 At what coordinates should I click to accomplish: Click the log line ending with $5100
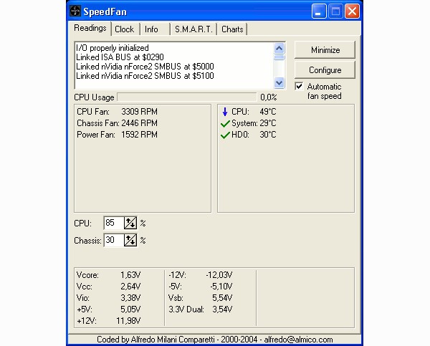[145, 76]
